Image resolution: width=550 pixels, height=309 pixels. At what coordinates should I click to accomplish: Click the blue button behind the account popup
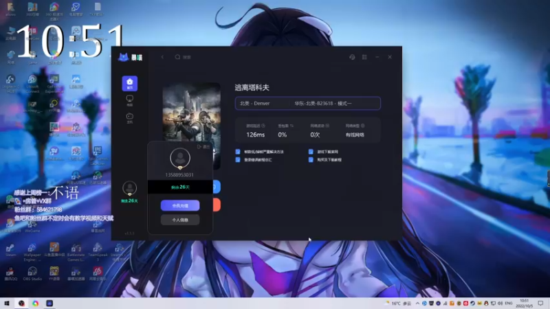(x=217, y=187)
